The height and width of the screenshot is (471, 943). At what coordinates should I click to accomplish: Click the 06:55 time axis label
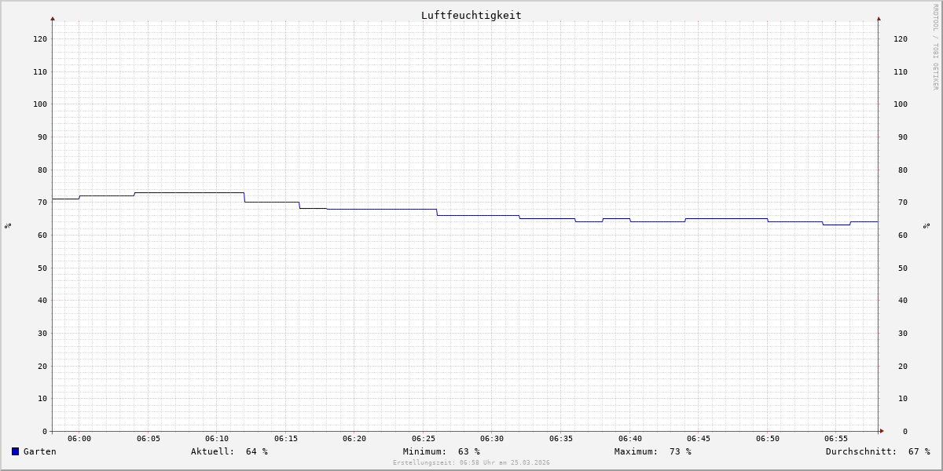(x=836, y=439)
